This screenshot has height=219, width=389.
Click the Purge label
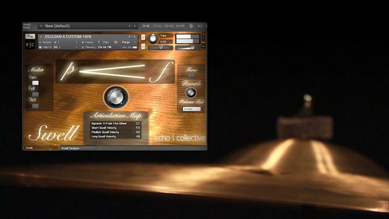click(x=126, y=42)
